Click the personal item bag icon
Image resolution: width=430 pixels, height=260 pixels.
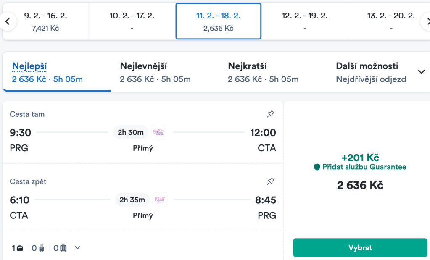tap(20, 248)
